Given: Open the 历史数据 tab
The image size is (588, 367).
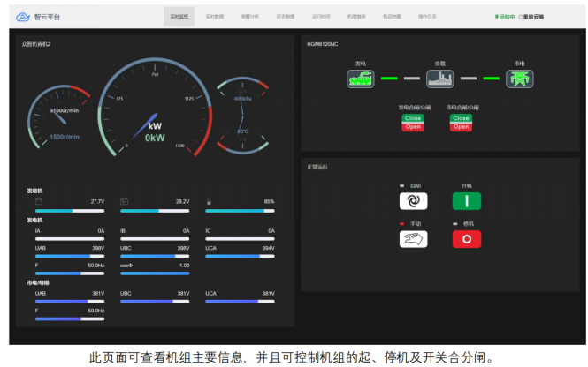Looking at the screenshot, I should 286,16.
